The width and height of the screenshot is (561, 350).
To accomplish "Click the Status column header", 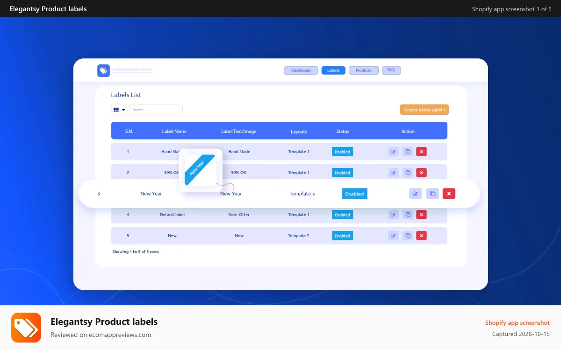I will [x=342, y=131].
